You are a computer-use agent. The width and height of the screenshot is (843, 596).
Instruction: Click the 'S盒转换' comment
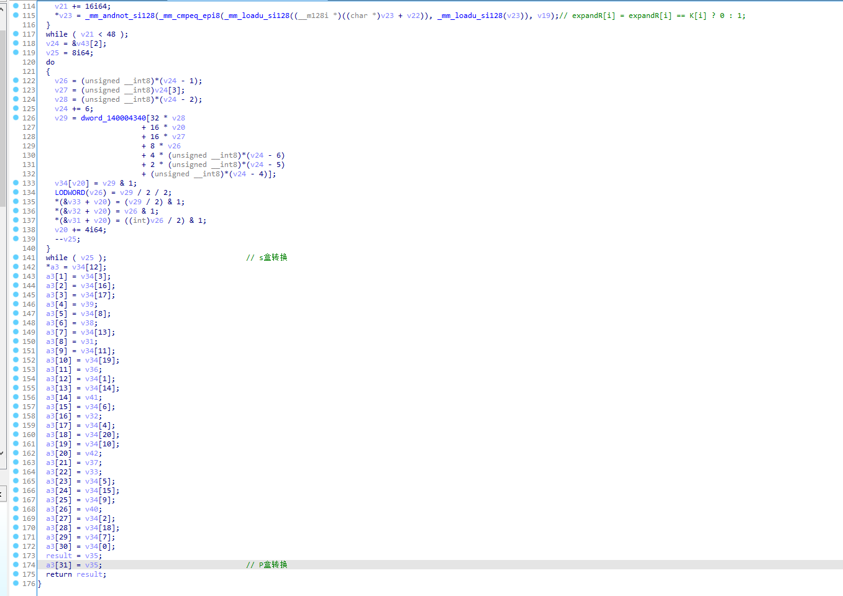(267, 258)
